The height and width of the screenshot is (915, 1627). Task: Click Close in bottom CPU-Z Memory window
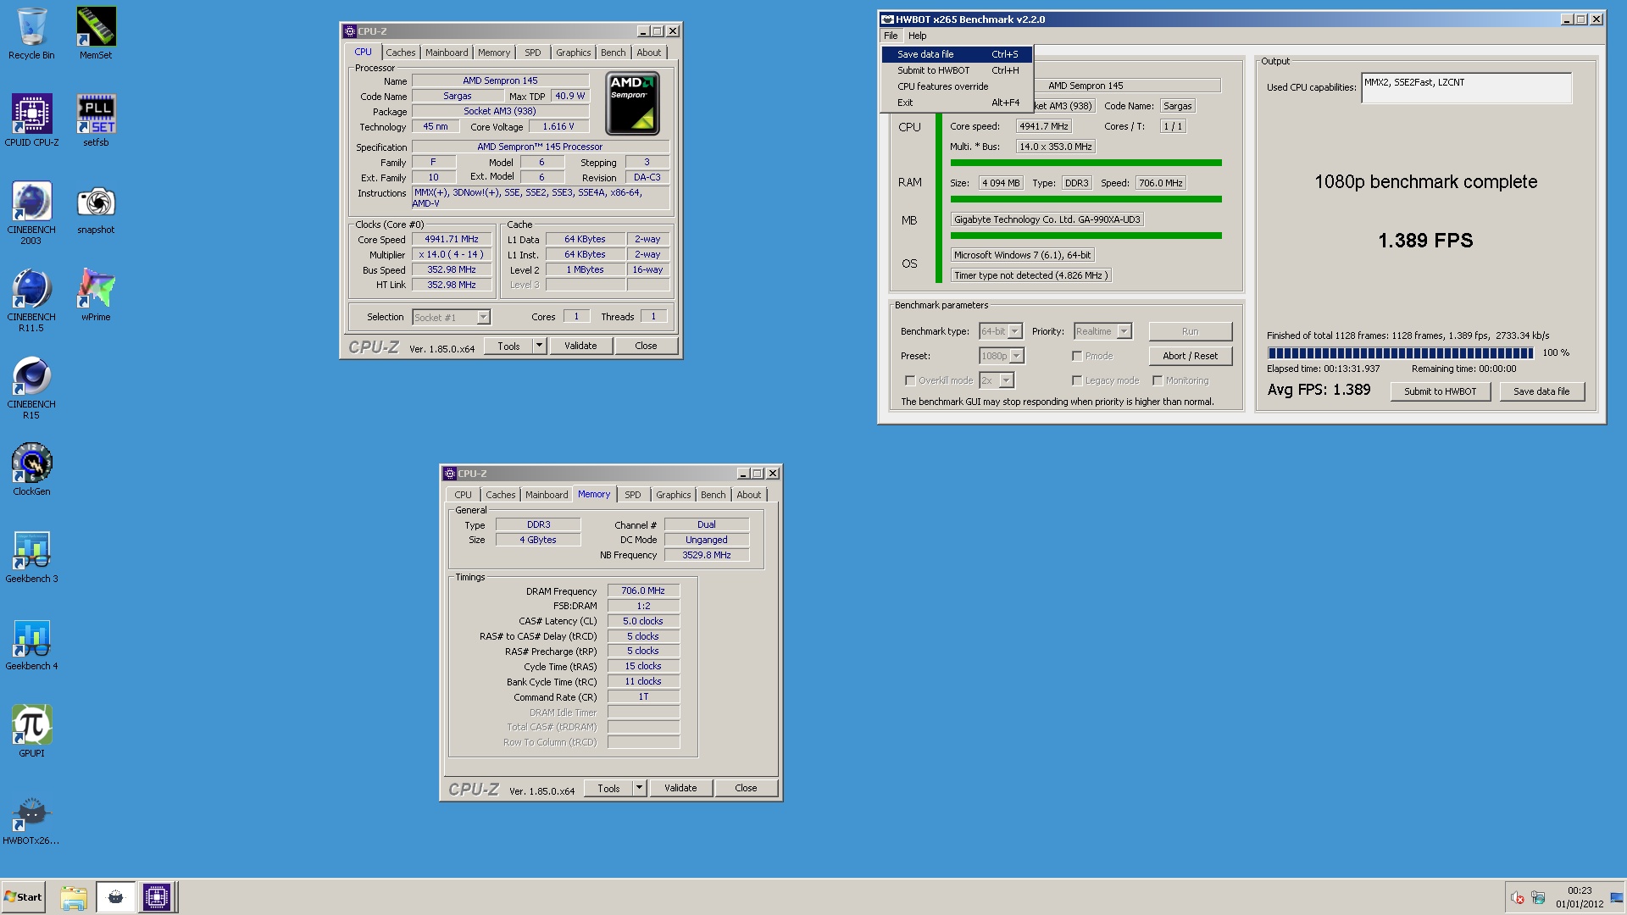746,788
